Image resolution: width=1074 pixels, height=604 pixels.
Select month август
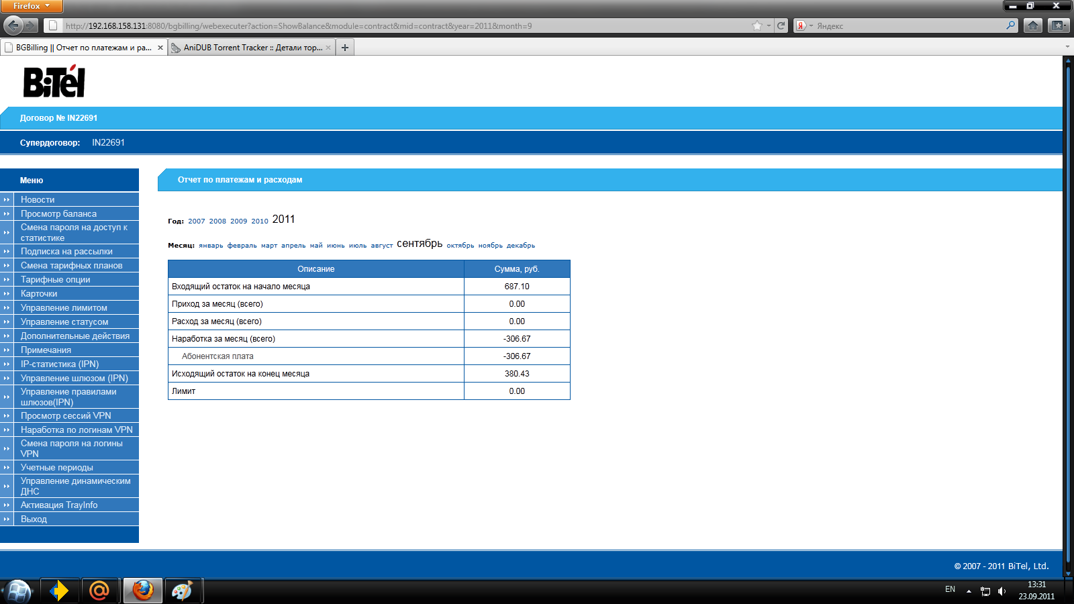click(382, 246)
